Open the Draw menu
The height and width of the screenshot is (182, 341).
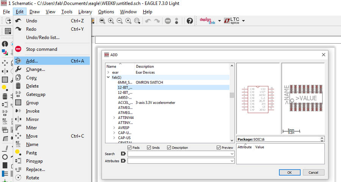[x=34, y=12]
